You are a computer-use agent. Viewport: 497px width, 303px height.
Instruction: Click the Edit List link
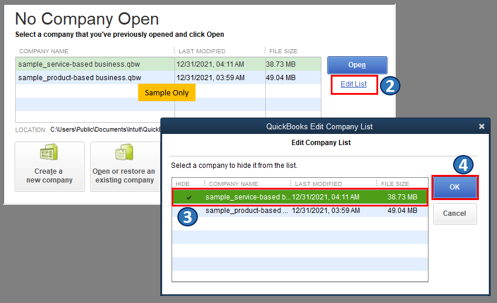tap(354, 84)
